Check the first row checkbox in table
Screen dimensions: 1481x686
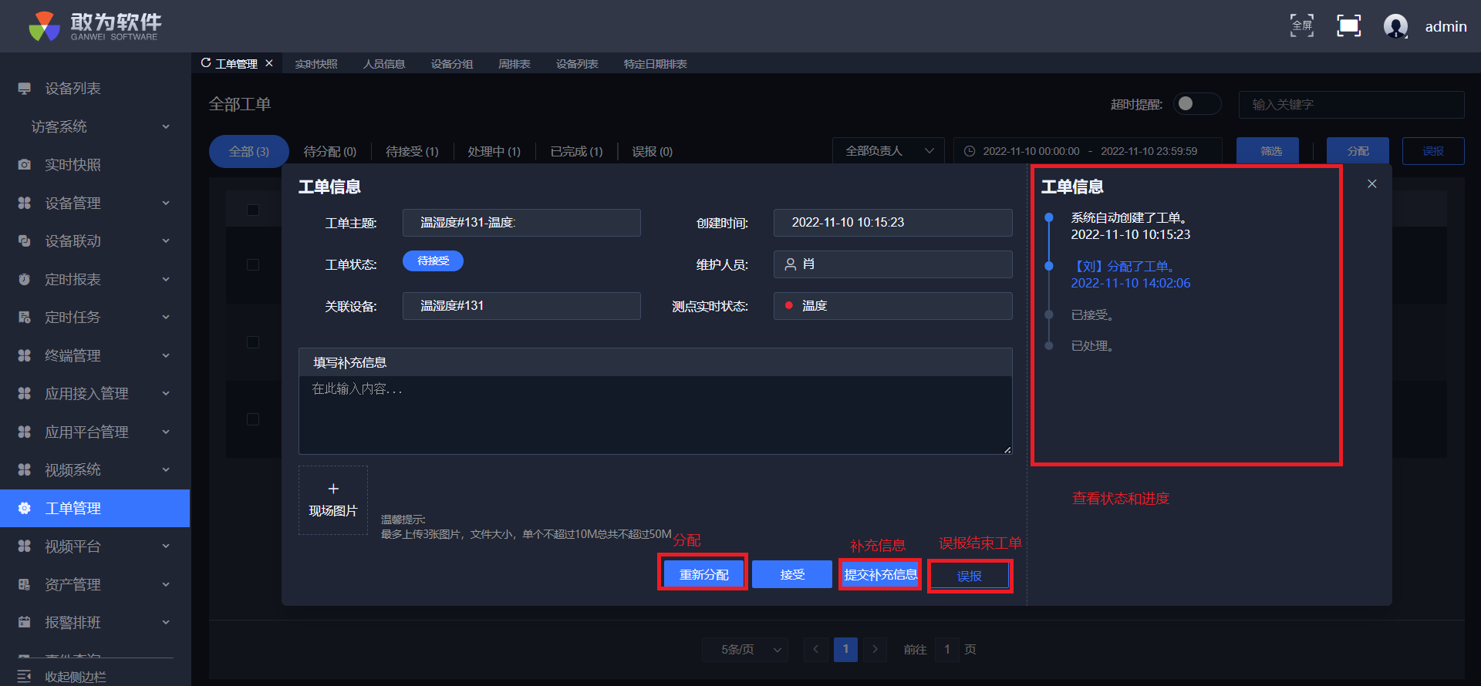[x=253, y=265]
